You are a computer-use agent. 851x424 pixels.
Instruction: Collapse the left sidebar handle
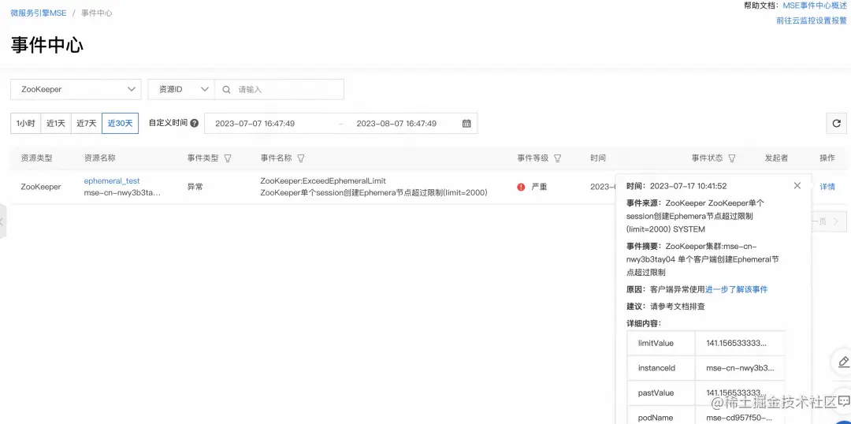2,221
